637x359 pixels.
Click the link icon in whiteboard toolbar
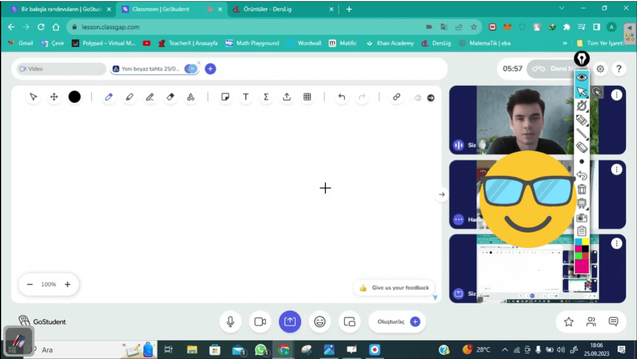(396, 97)
